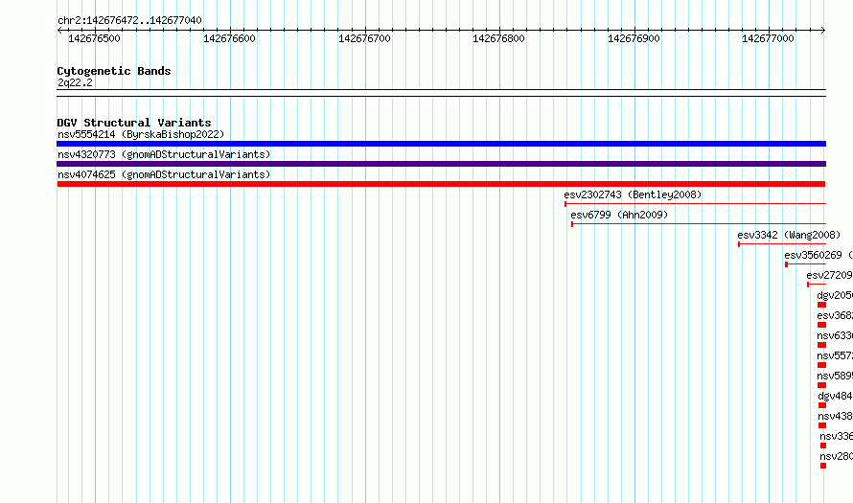Screen dimensions: 853x503
Task: Open the dgv484 variant label
Action: [x=835, y=396]
